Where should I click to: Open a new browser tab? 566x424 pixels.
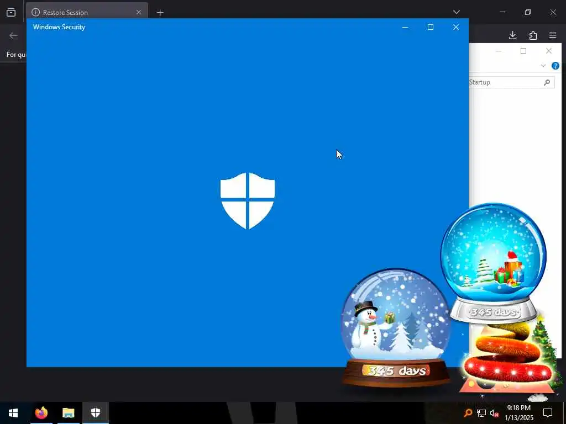(x=160, y=13)
